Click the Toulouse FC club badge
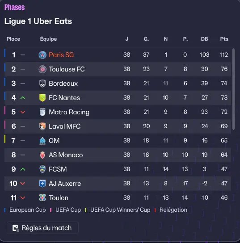The height and width of the screenshot is (243, 240). (42, 69)
